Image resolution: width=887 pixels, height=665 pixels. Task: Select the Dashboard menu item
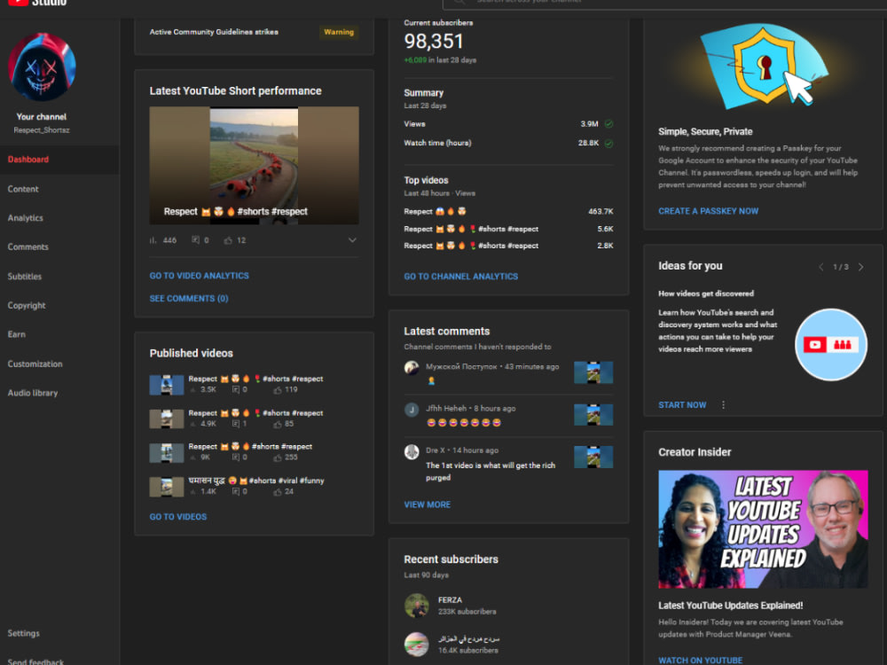[x=27, y=159]
